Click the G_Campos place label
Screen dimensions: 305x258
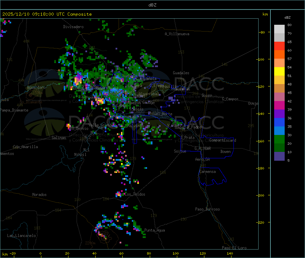click(230, 99)
